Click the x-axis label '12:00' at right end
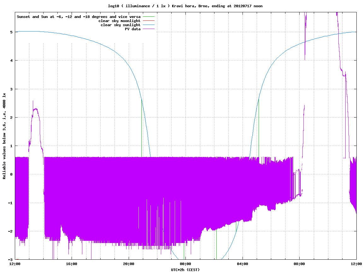 click(356, 264)
